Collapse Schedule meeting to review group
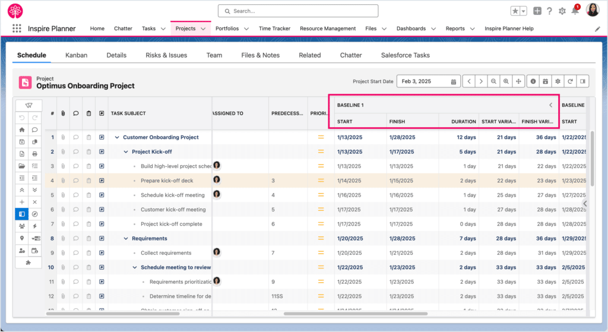Image resolution: width=608 pixels, height=332 pixels. tap(135, 267)
